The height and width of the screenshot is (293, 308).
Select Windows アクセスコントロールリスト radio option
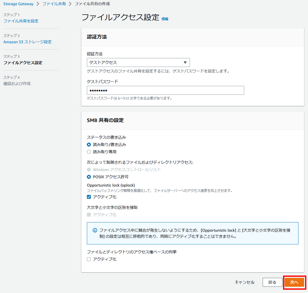(89, 170)
